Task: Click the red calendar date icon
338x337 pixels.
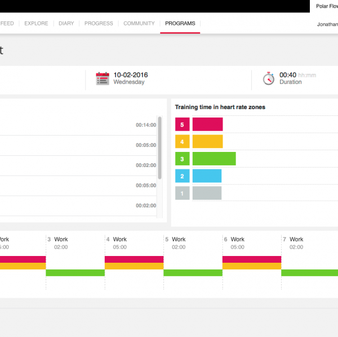Action: 102,78
